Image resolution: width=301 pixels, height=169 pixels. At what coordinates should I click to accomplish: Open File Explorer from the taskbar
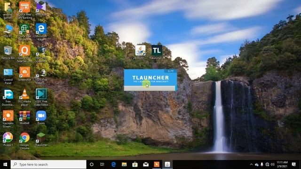[x=124, y=164]
